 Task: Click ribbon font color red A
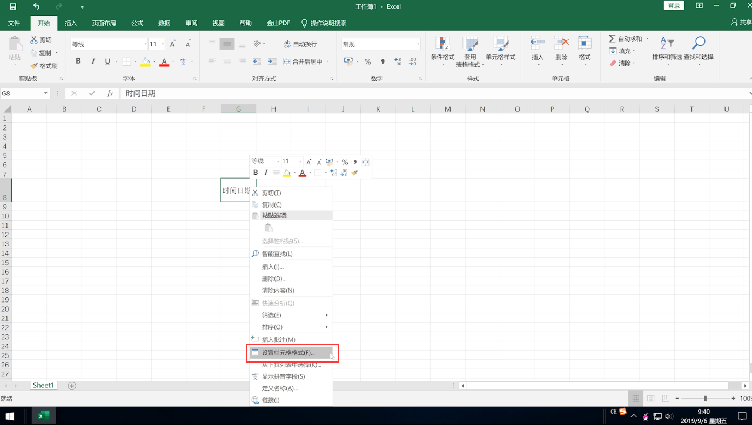[164, 61]
